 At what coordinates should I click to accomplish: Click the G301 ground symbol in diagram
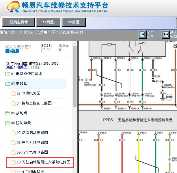pyautogui.click(x=169, y=97)
